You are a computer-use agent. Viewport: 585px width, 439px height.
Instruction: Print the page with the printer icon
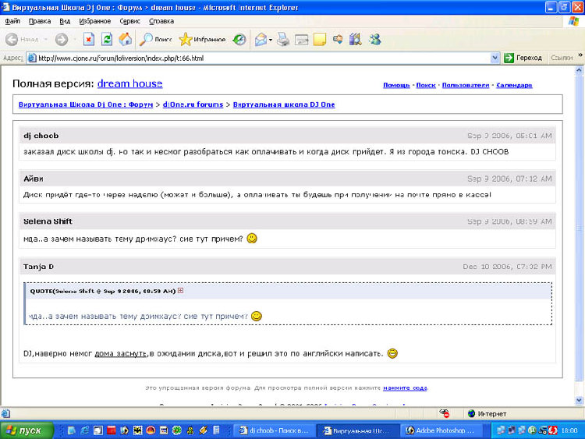coord(283,39)
